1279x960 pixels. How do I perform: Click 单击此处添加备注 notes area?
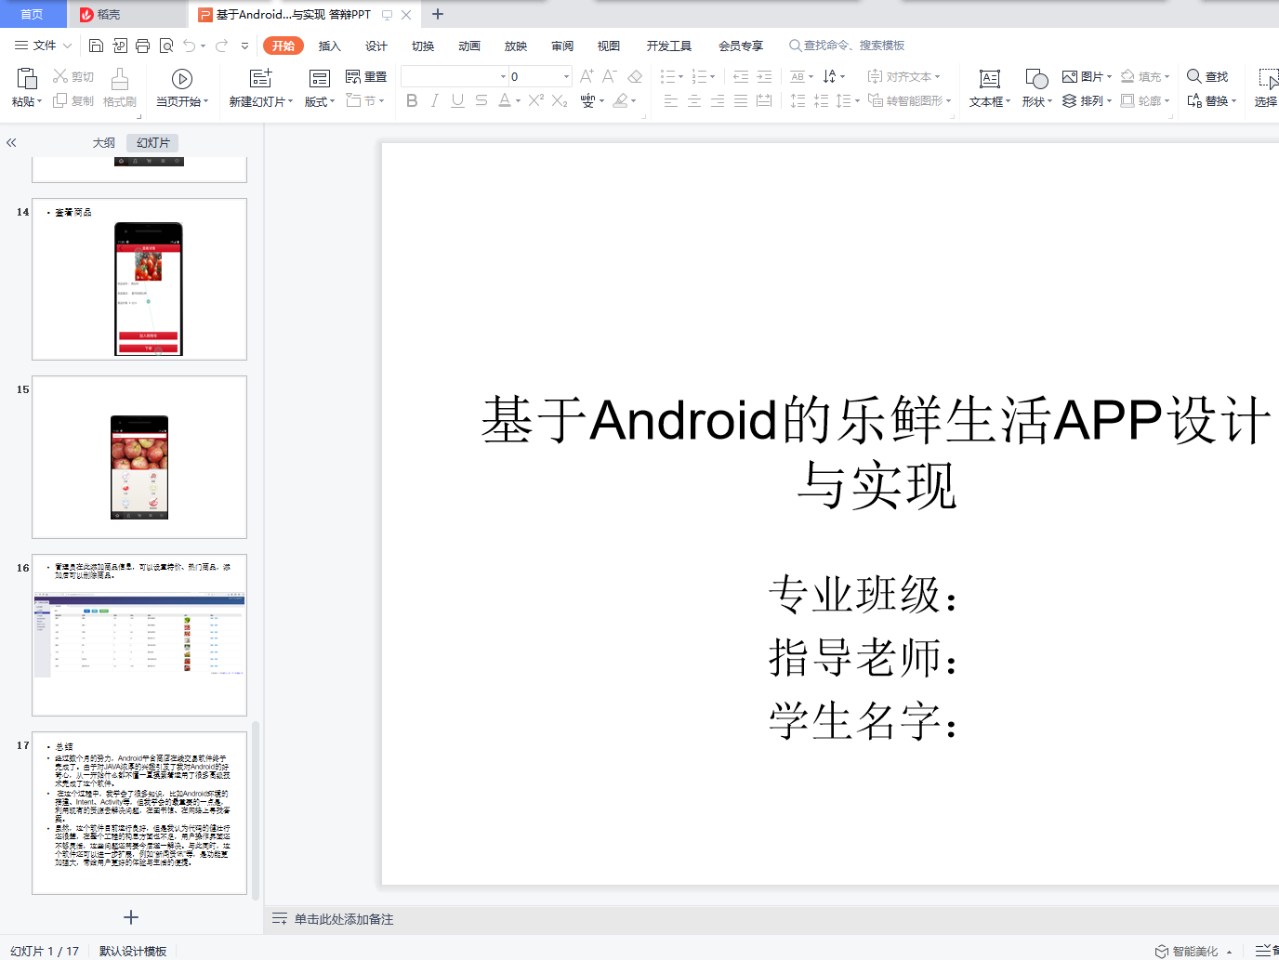click(x=343, y=919)
